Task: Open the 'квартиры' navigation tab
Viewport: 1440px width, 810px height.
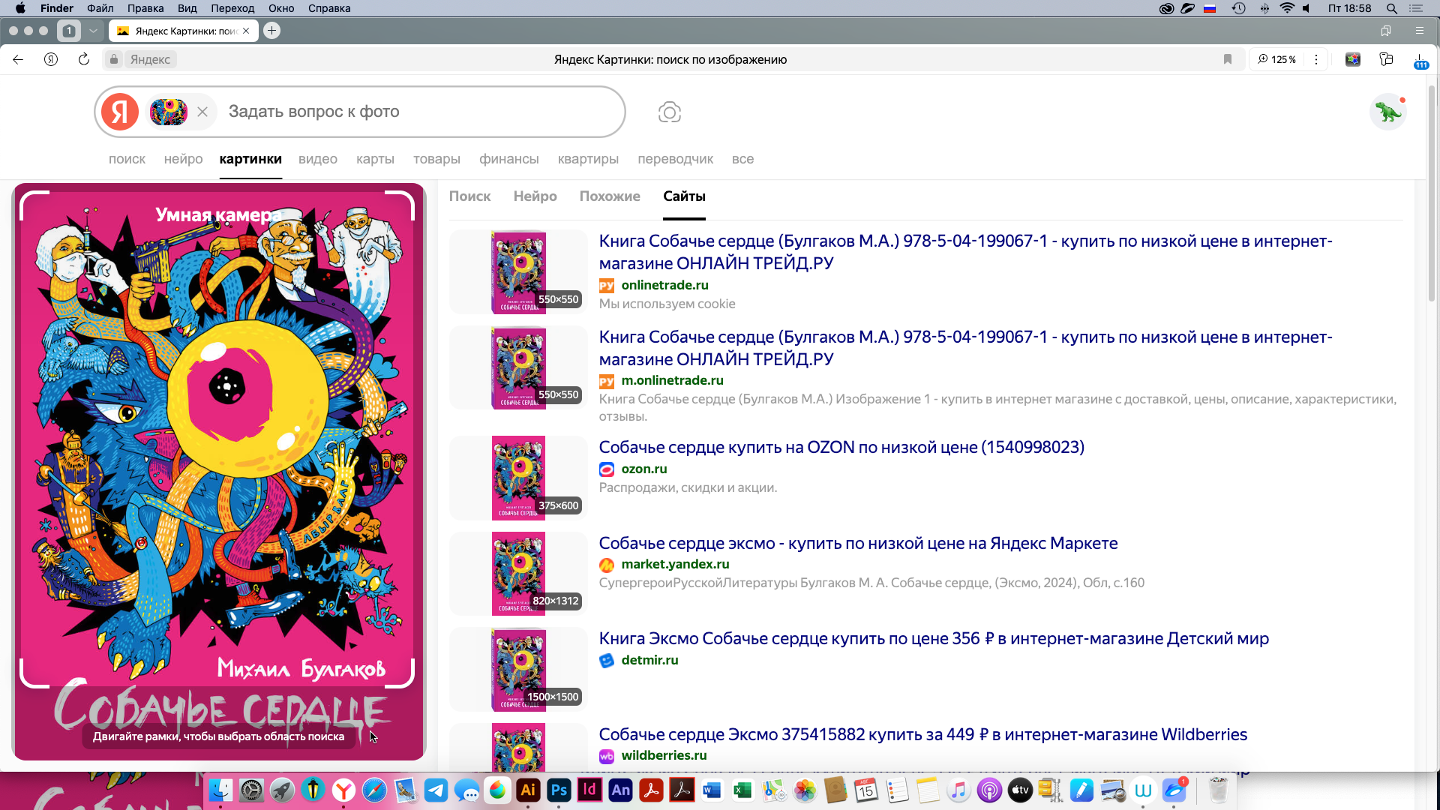Action: (588, 159)
